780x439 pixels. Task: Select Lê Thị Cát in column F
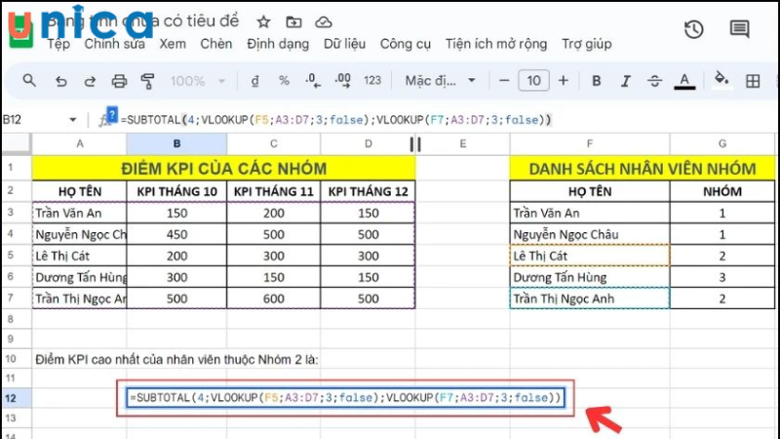(590, 256)
